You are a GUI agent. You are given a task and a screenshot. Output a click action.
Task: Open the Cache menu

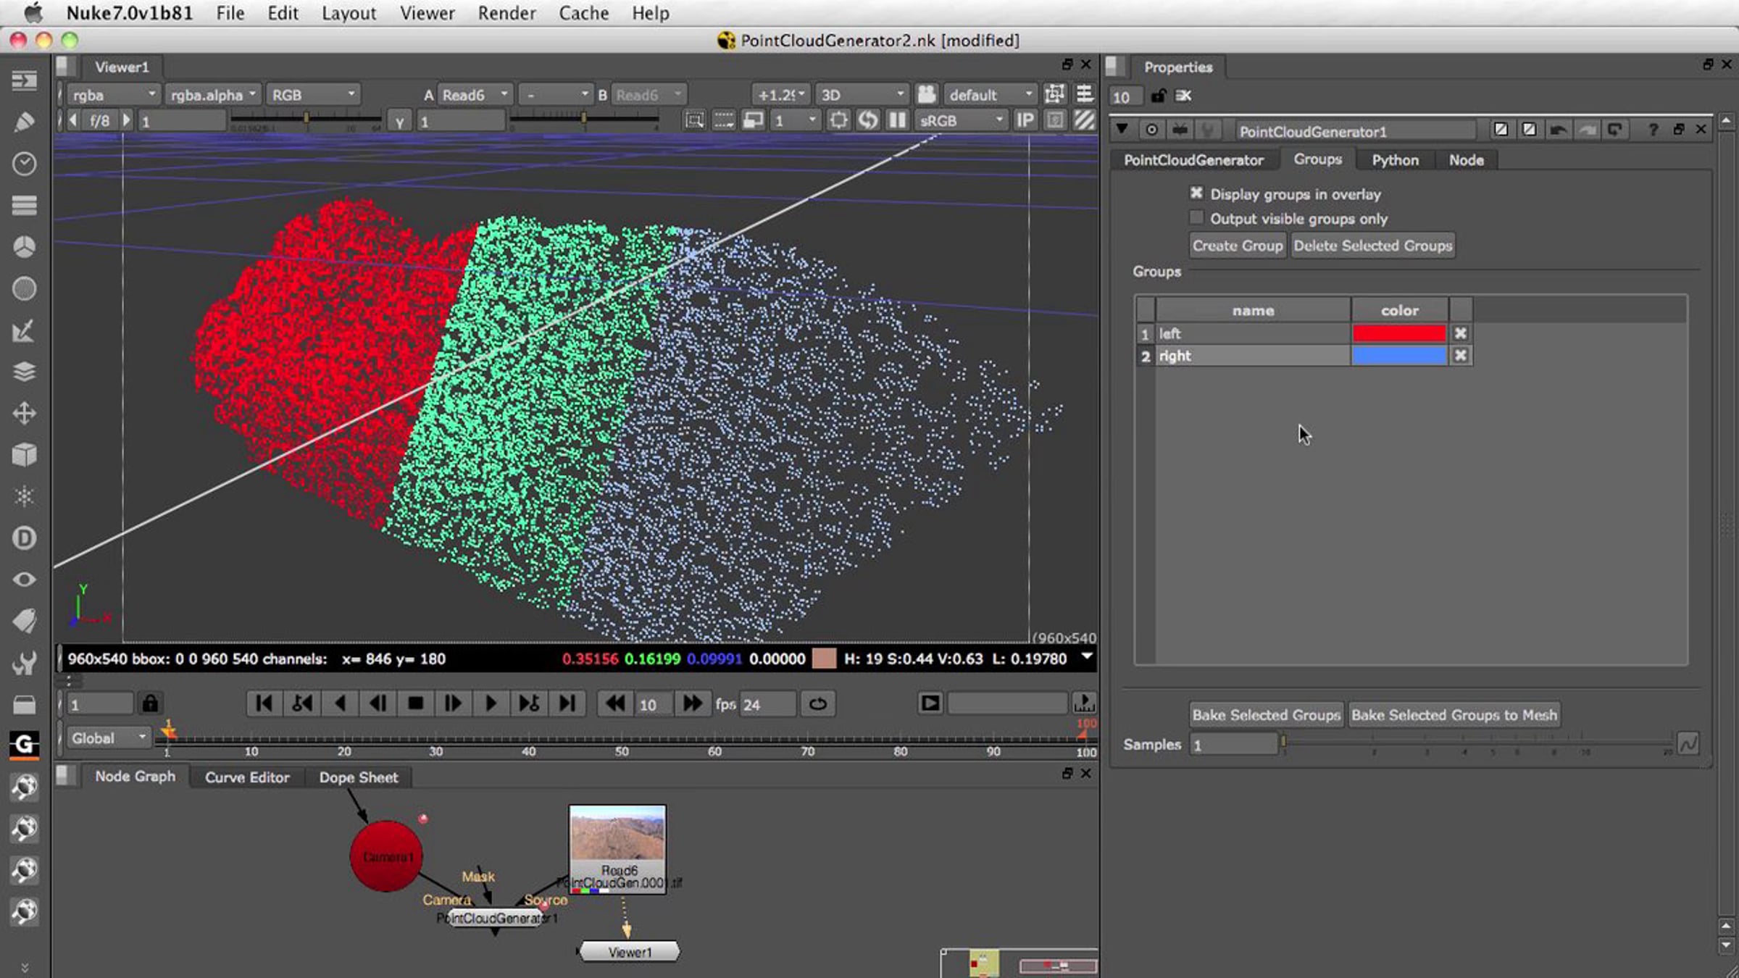pos(583,13)
